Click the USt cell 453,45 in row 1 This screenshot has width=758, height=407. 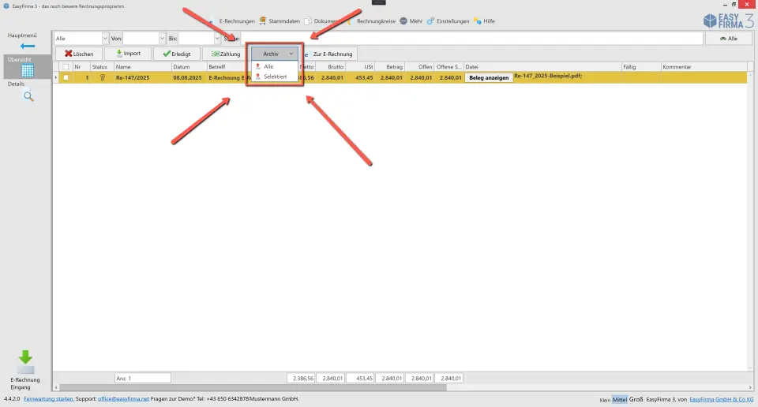364,77
